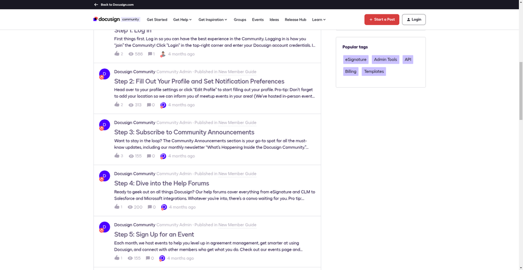This screenshot has height=270, width=523.
Task: Click the thumbs-up icon on Step 3 post
Action: pos(117,155)
